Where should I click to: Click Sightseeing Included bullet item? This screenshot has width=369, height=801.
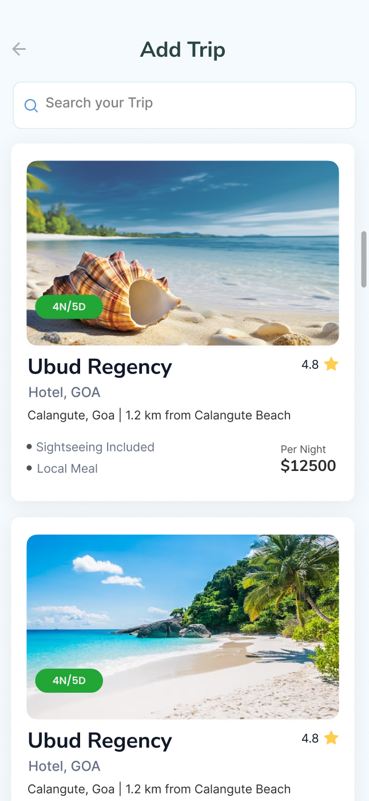95,447
